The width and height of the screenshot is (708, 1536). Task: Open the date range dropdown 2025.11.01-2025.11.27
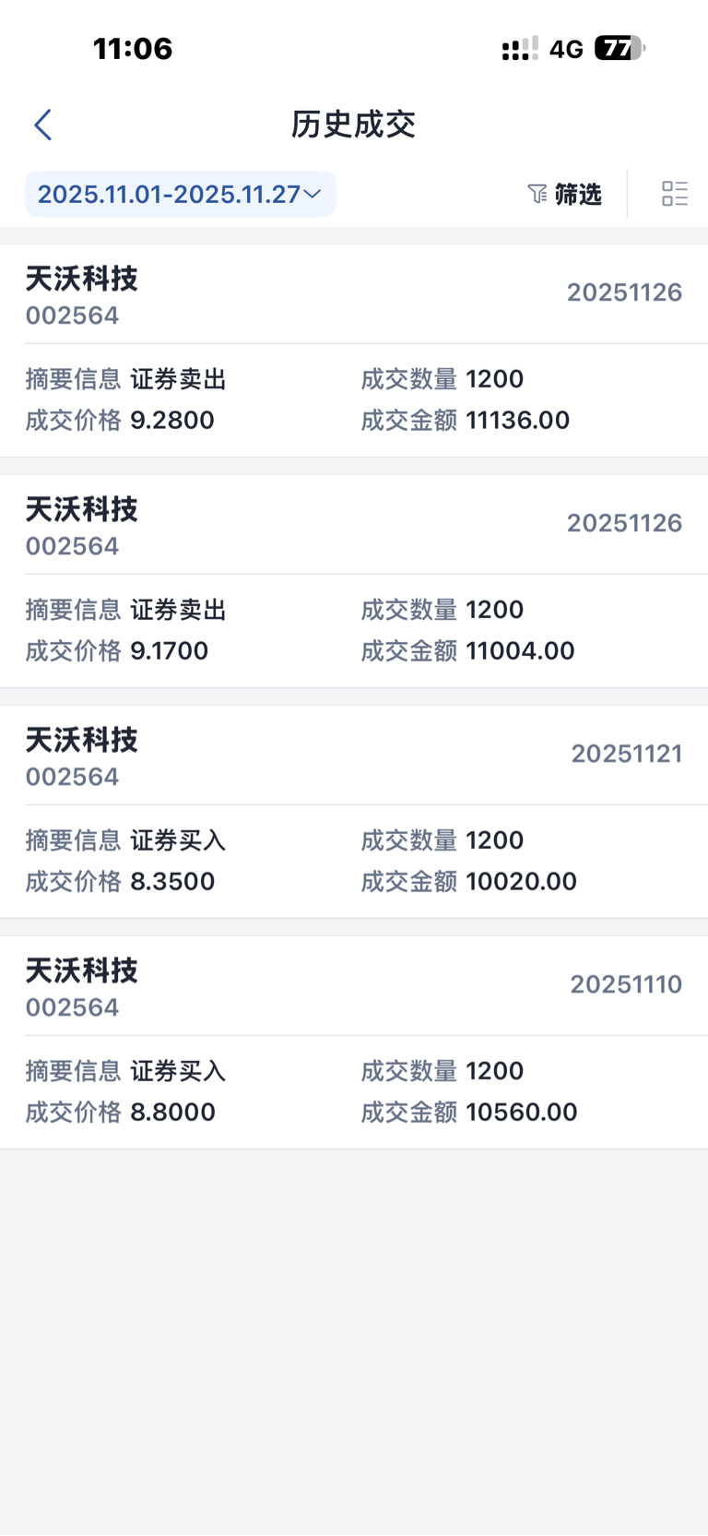tap(169, 194)
